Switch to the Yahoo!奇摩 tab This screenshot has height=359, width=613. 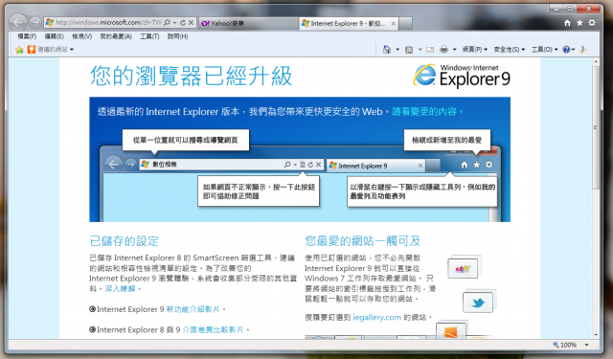coord(248,23)
